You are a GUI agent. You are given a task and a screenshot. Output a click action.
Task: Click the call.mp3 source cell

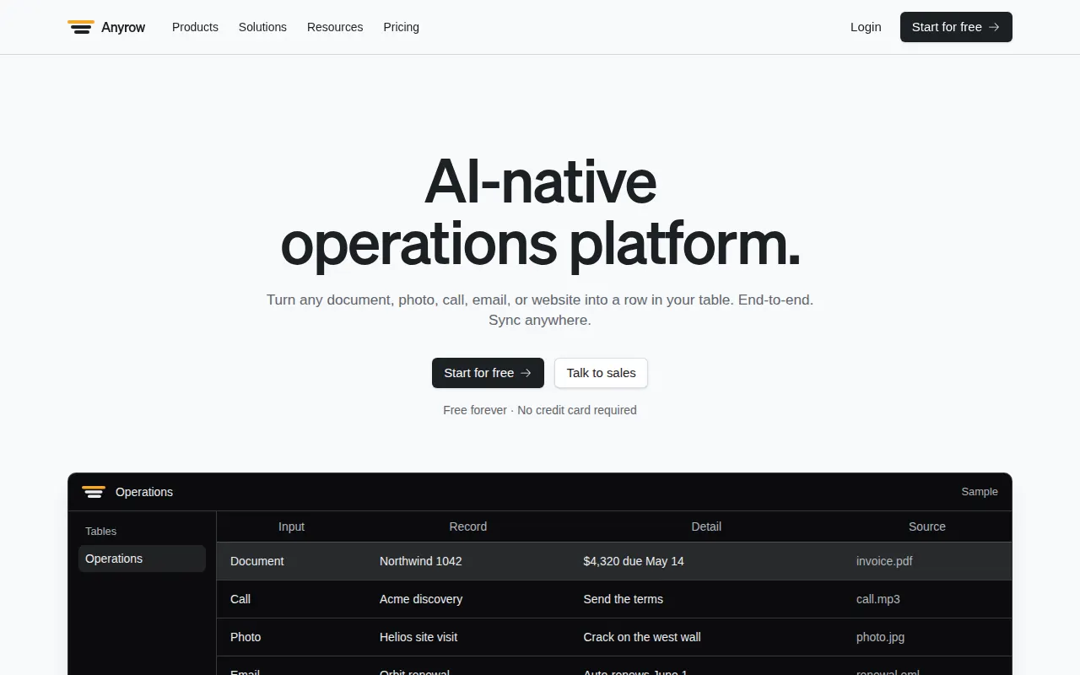coord(927,599)
